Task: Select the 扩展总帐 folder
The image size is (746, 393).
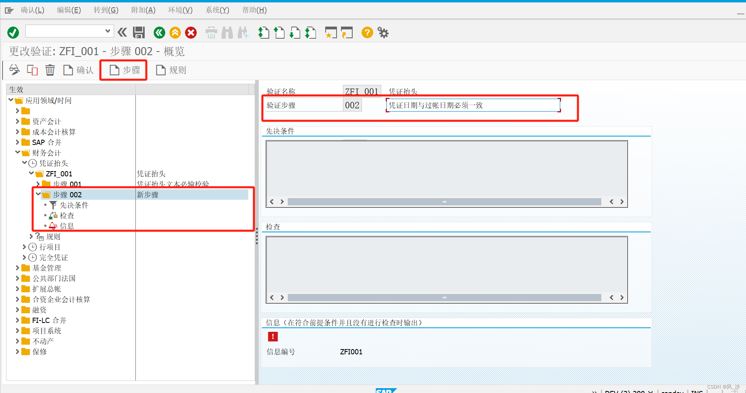Action: [47, 289]
